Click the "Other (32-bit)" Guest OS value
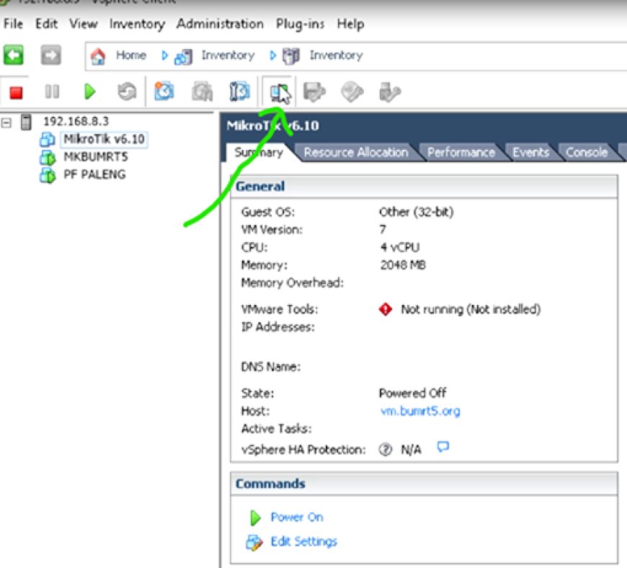Screen dimensions: 627x568 [x=417, y=212]
